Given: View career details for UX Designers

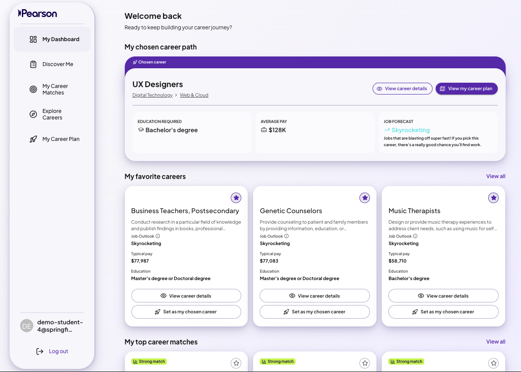Looking at the screenshot, I should [402, 89].
